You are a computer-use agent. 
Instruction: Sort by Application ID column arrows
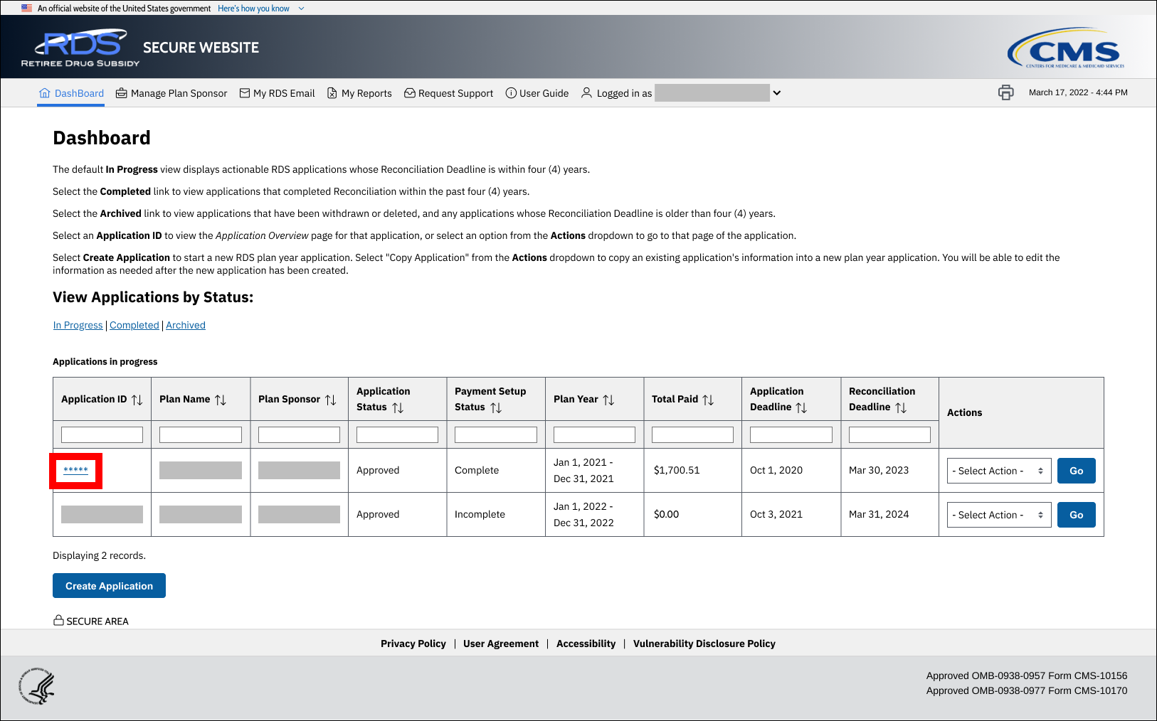point(137,400)
